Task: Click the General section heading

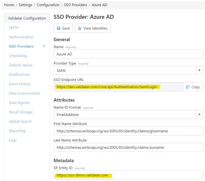Action: [x=62, y=40]
